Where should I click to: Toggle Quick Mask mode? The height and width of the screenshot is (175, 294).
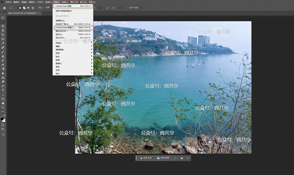click(x=3, y=125)
